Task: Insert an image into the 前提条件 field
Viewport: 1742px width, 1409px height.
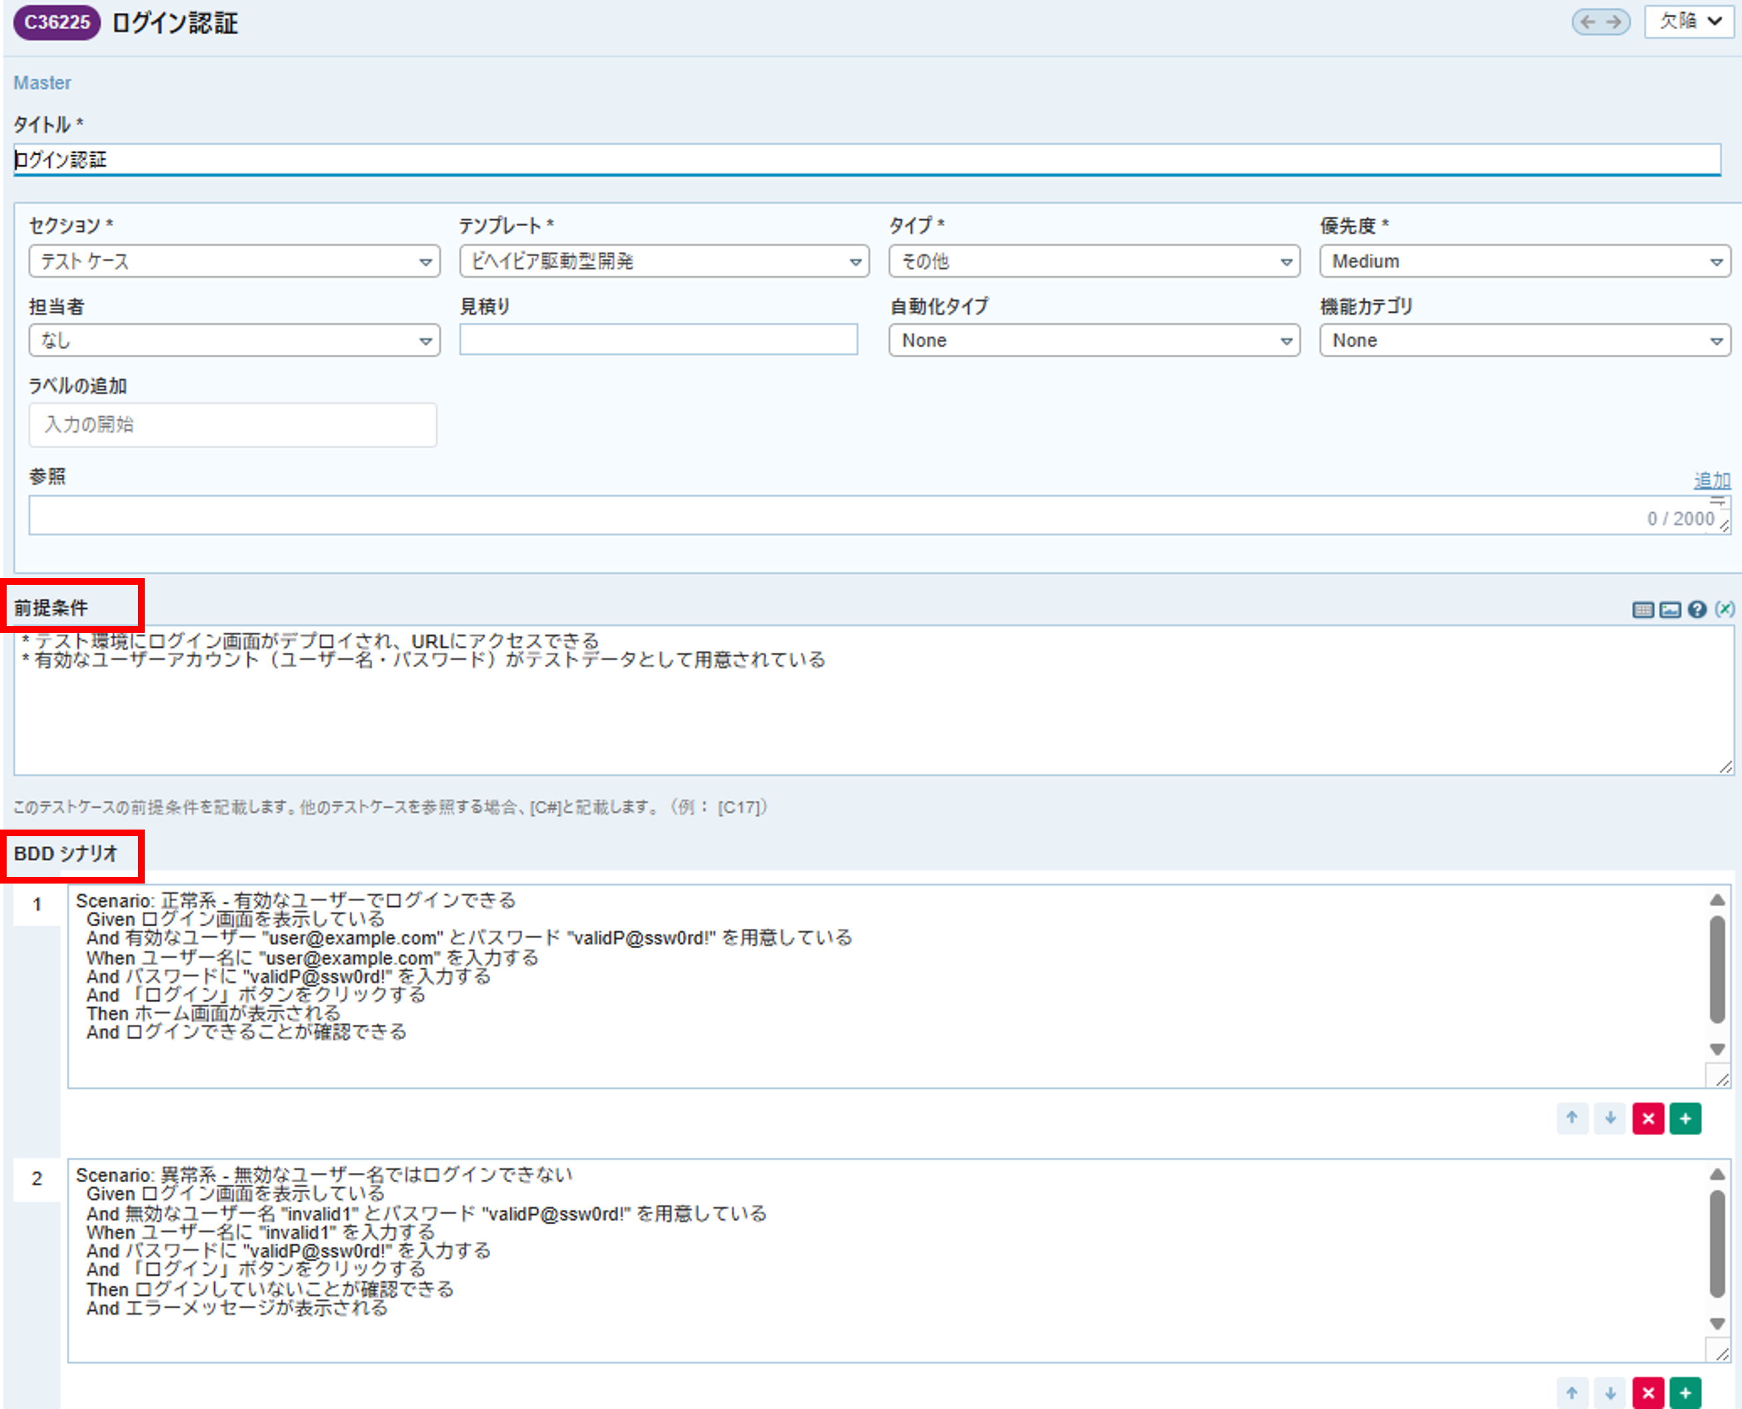Action: pyautogui.click(x=1670, y=609)
